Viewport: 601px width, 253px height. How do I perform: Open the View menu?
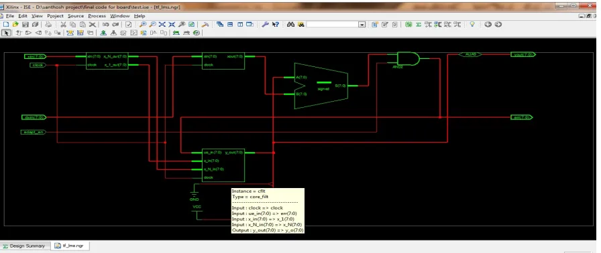coord(37,16)
